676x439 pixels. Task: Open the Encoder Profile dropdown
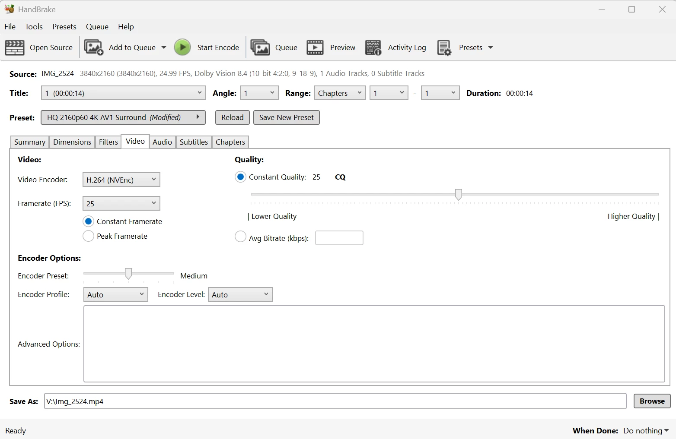[115, 294]
